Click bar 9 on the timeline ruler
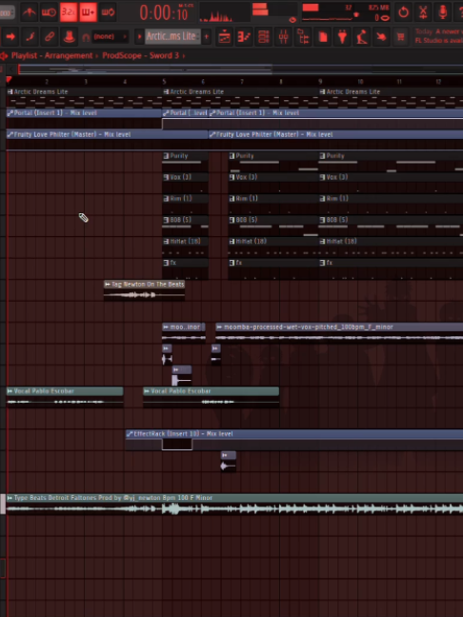463x617 pixels. tap(320, 82)
